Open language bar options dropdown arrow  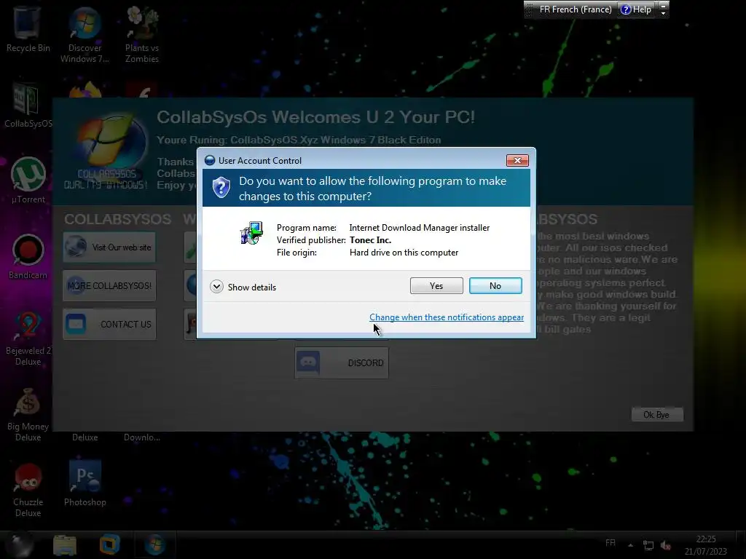(663, 13)
